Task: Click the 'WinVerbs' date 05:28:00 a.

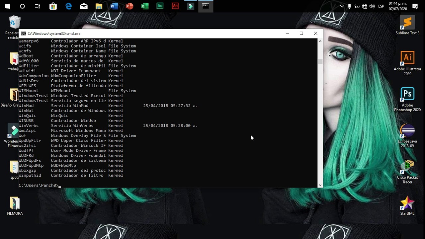Action: pos(170,126)
